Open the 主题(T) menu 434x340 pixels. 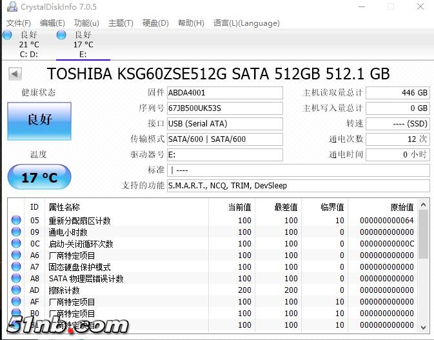point(121,23)
